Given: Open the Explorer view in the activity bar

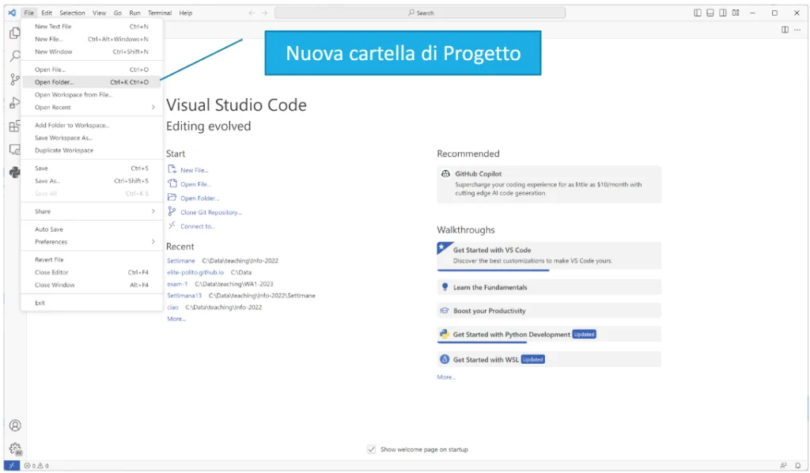Looking at the screenshot, I should click(x=15, y=33).
